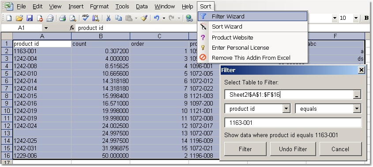Screen dimensions: 373x167
Task: Open the Research books icon
Action: pyautogui.click(x=96, y=18)
